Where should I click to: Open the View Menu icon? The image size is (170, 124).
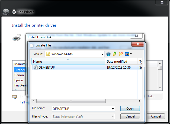pos(128,54)
